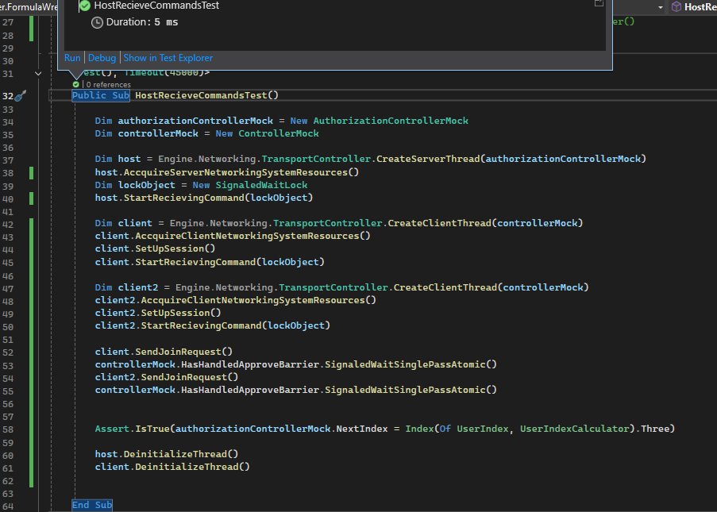Start debugging the test with Debug link
This screenshot has height=512, width=717.
[102, 58]
